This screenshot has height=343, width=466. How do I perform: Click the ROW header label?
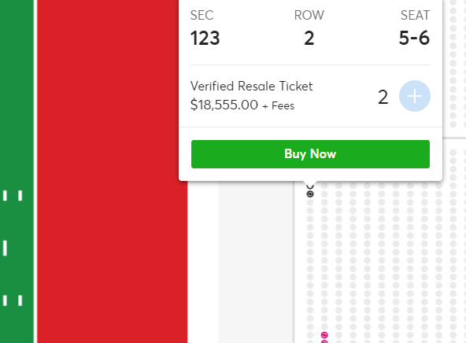[x=309, y=16]
